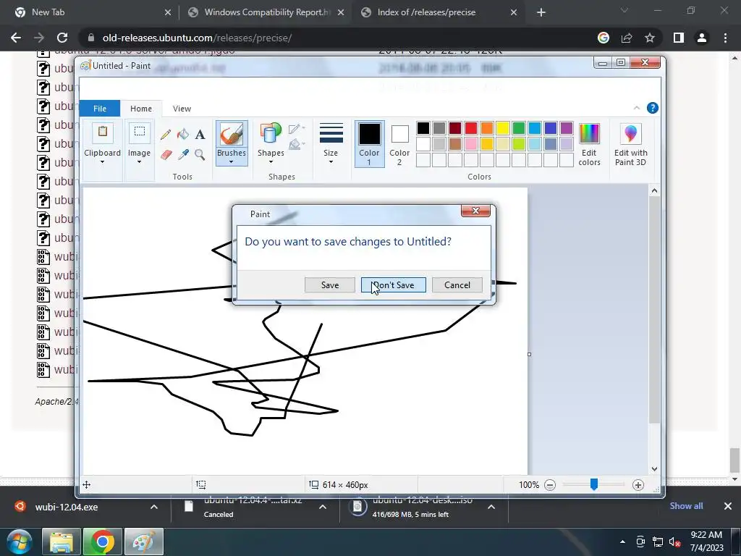The width and height of the screenshot is (741, 556).
Task: Expand the Size dropdown arrow
Action: tap(331, 162)
